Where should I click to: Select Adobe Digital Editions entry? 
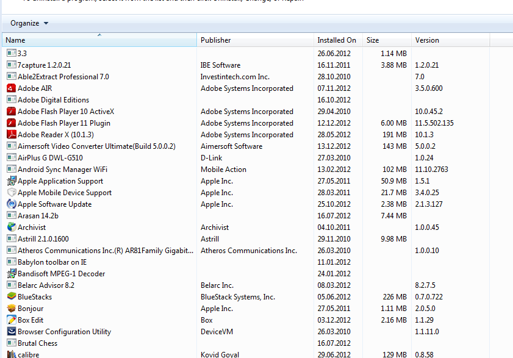[x=53, y=100]
